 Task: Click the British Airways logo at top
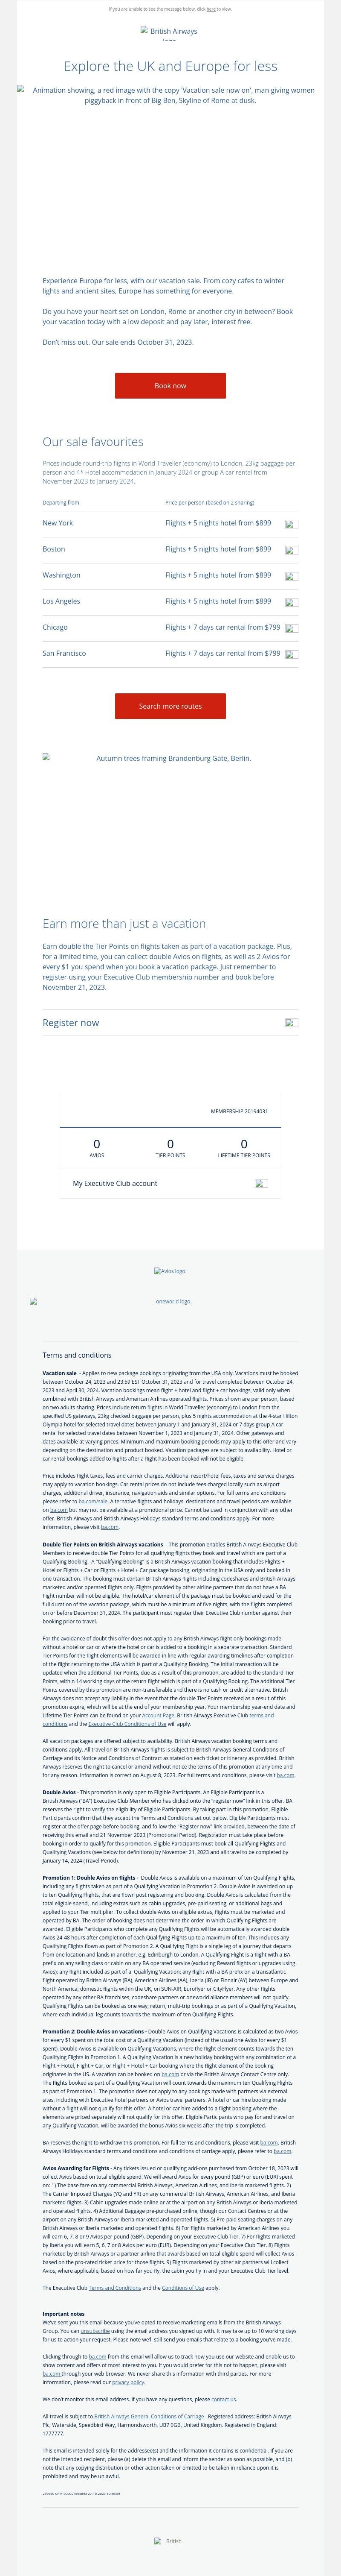pyautogui.click(x=170, y=32)
